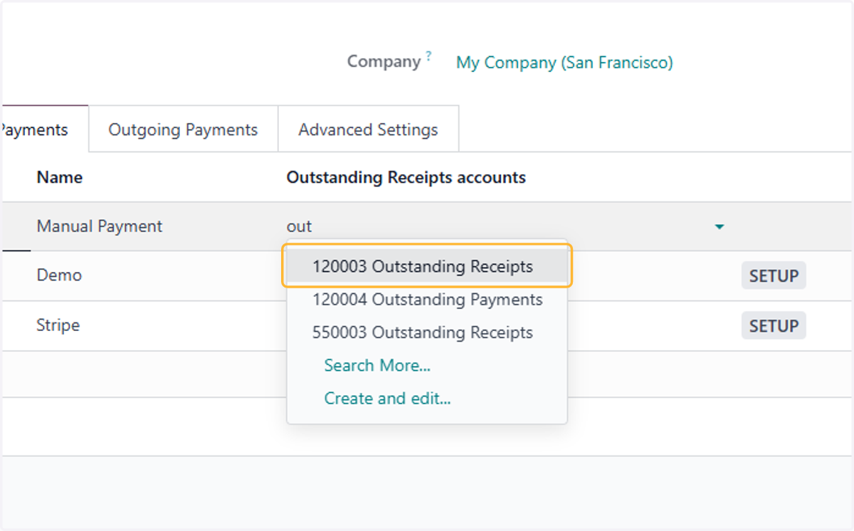The height and width of the screenshot is (531, 854).
Task: Select Create and edit... option
Action: pos(387,398)
